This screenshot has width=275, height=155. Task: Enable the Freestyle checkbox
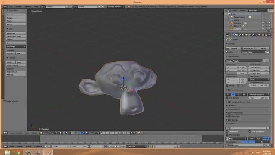point(229,116)
